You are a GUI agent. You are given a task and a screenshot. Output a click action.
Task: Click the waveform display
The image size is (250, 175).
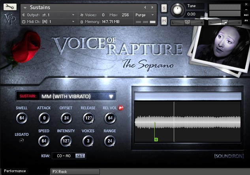tap(188, 122)
